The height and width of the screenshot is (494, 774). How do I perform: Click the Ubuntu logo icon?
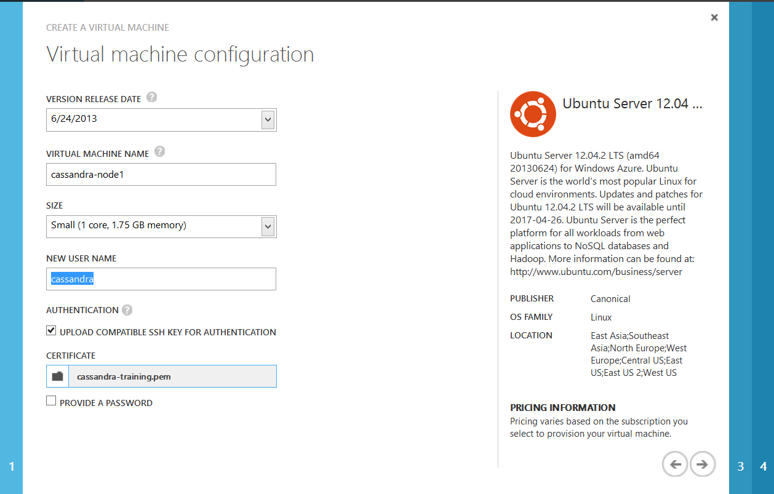[x=533, y=114]
